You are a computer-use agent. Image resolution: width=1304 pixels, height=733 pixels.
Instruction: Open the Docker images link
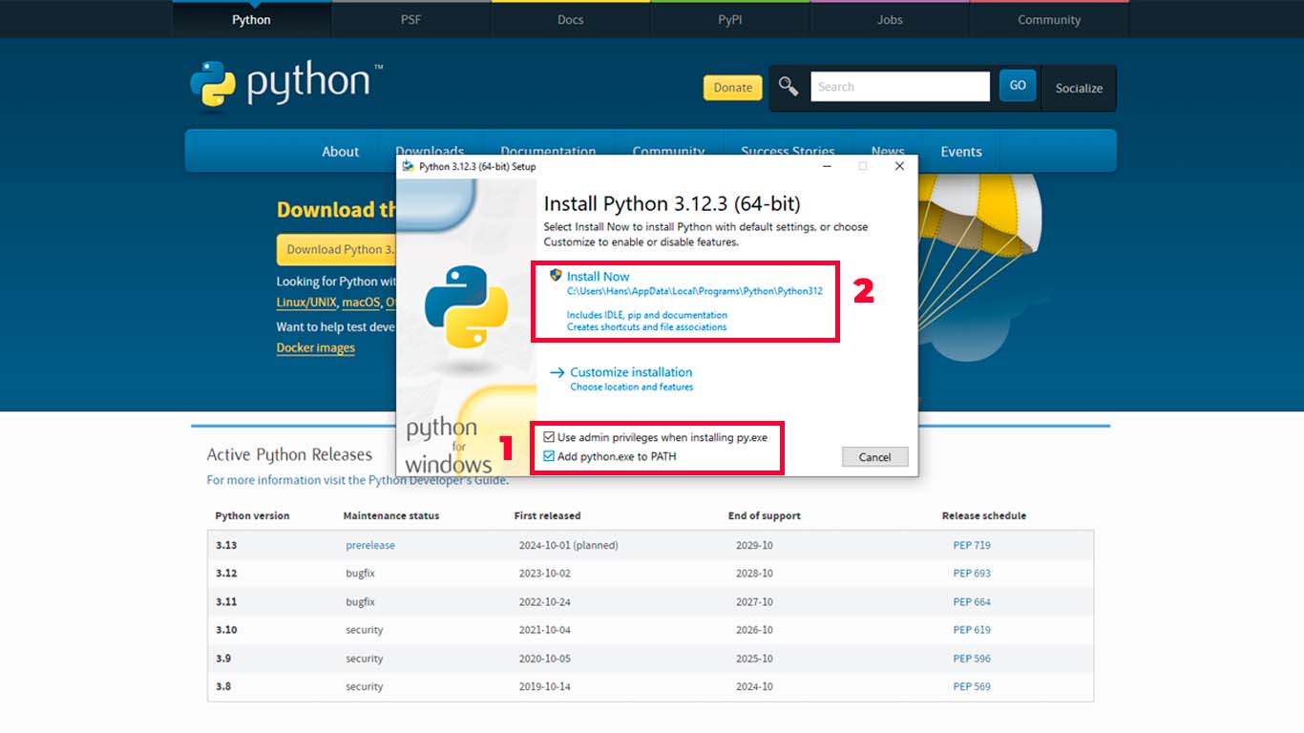(x=316, y=347)
